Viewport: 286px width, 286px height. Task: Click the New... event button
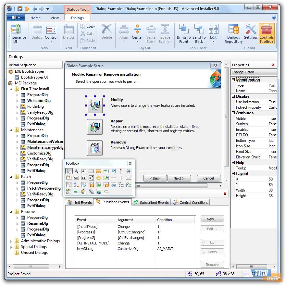(212, 219)
